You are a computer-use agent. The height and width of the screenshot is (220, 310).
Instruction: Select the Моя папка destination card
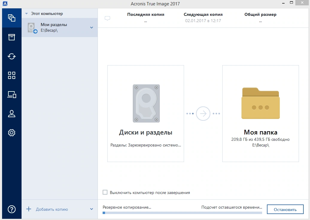click(261, 114)
